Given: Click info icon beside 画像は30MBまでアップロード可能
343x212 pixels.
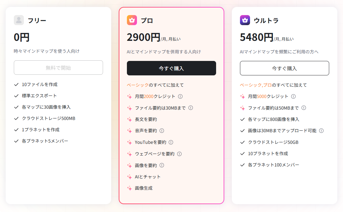Looking at the screenshot, I should click(321, 131).
